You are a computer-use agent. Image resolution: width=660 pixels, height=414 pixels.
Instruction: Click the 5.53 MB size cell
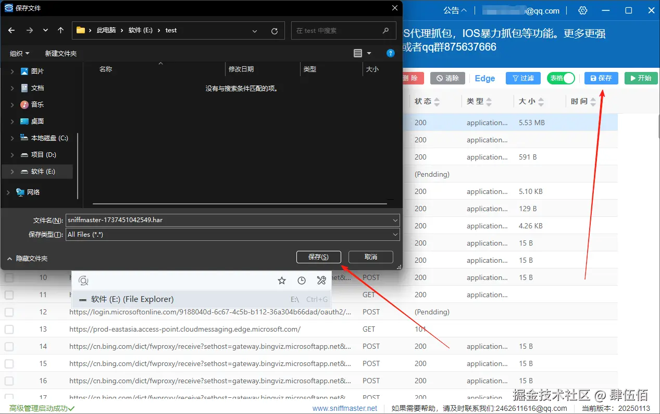[532, 123]
